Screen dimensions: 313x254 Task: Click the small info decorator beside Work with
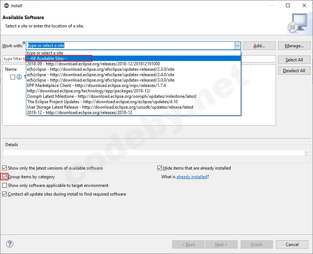click(x=24, y=43)
